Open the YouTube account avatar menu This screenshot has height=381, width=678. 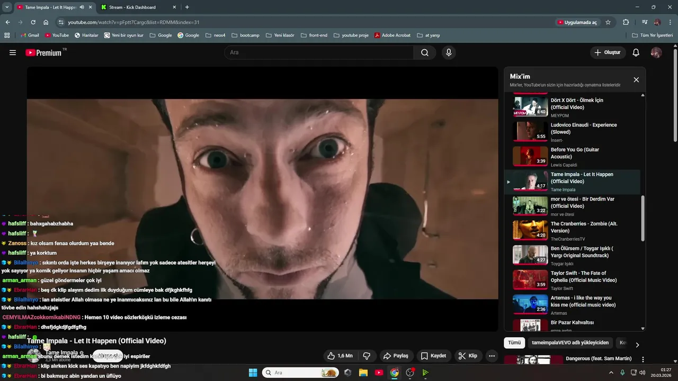click(x=656, y=52)
